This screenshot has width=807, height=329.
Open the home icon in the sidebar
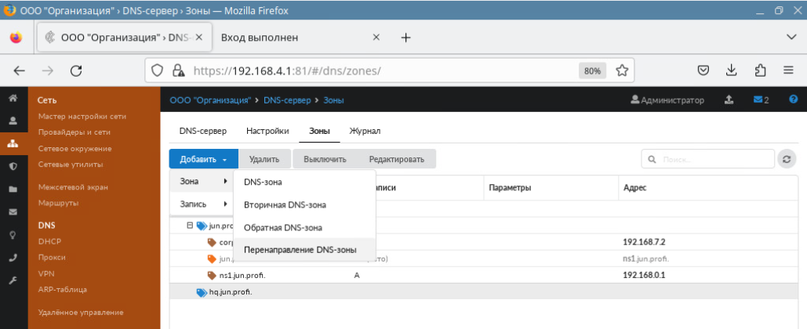coord(13,99)
